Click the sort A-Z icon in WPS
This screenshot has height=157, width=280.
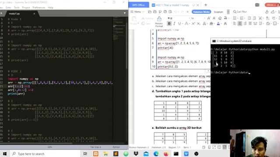267,18
